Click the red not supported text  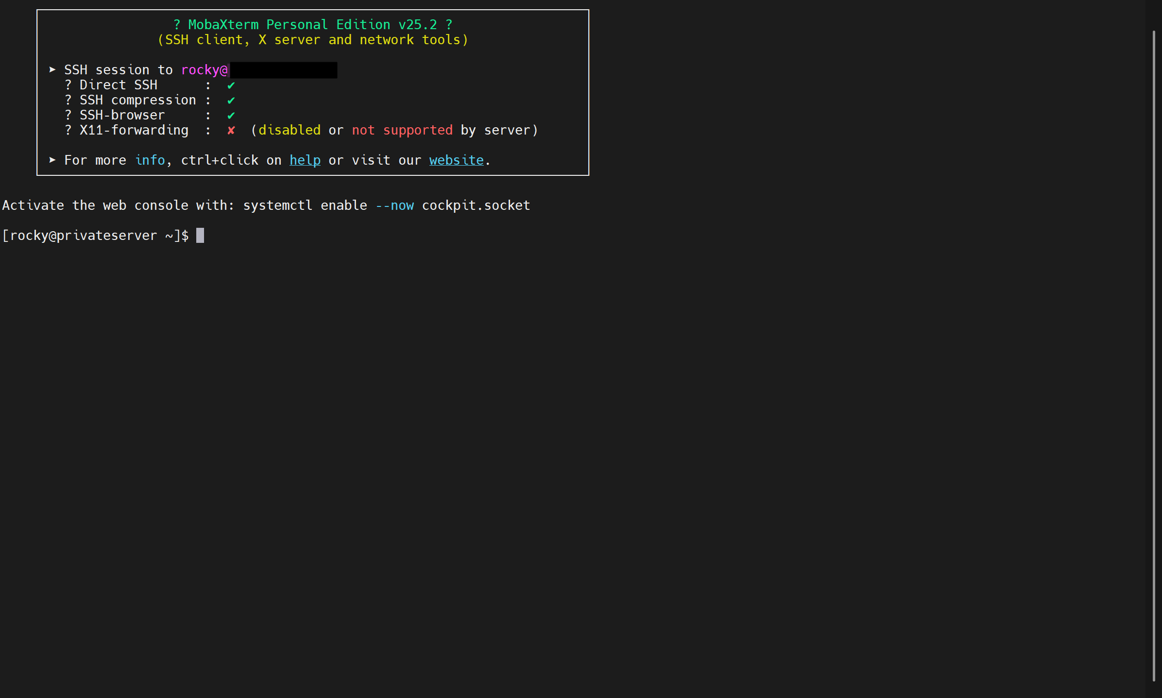click(402, 130)
